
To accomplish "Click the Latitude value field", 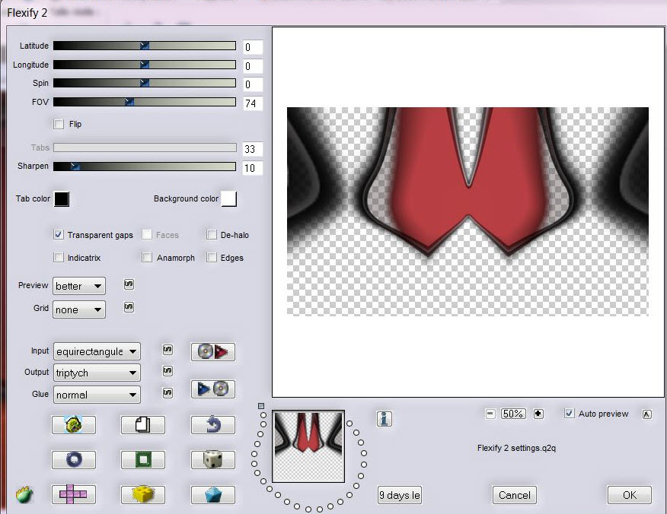I will point(253,47).
